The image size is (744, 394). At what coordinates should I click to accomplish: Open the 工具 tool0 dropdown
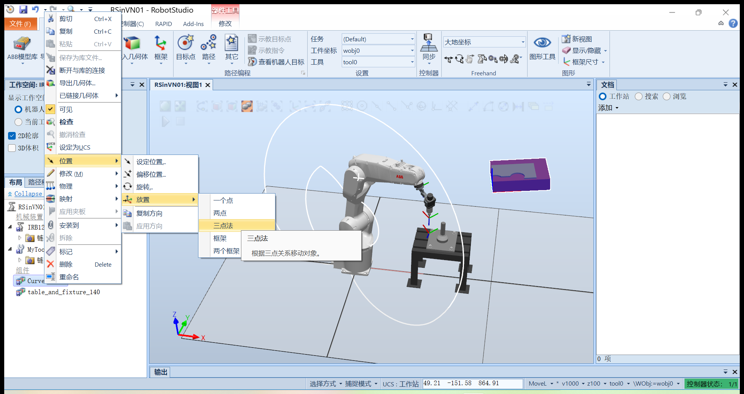pyautogui.click(x=412, y=62)
